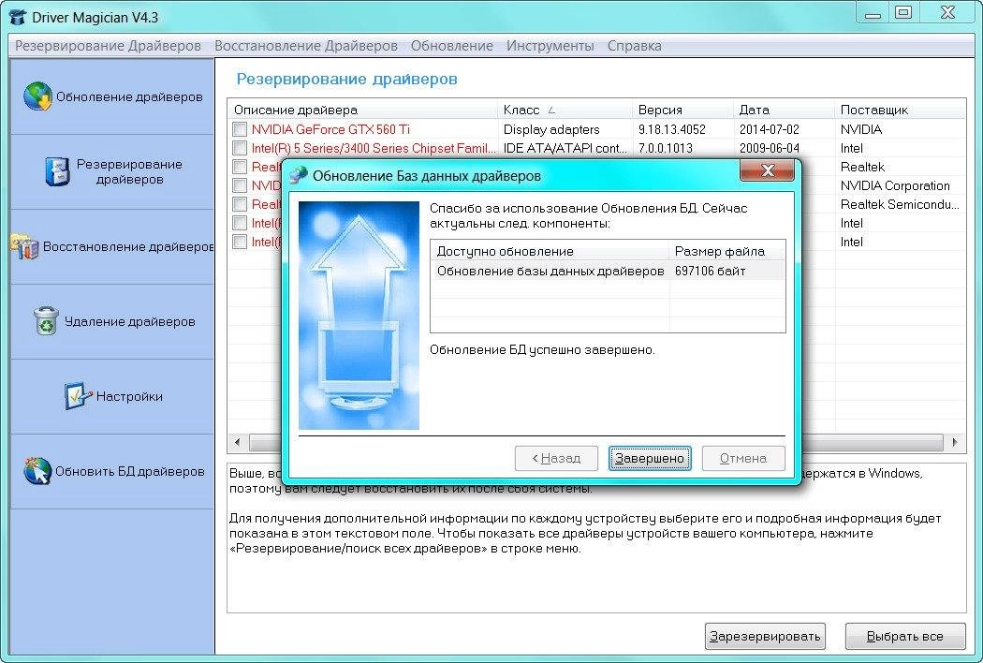Click the Настройки checklist icon
The image size is (983, 663).
click(x=78, y=396)
